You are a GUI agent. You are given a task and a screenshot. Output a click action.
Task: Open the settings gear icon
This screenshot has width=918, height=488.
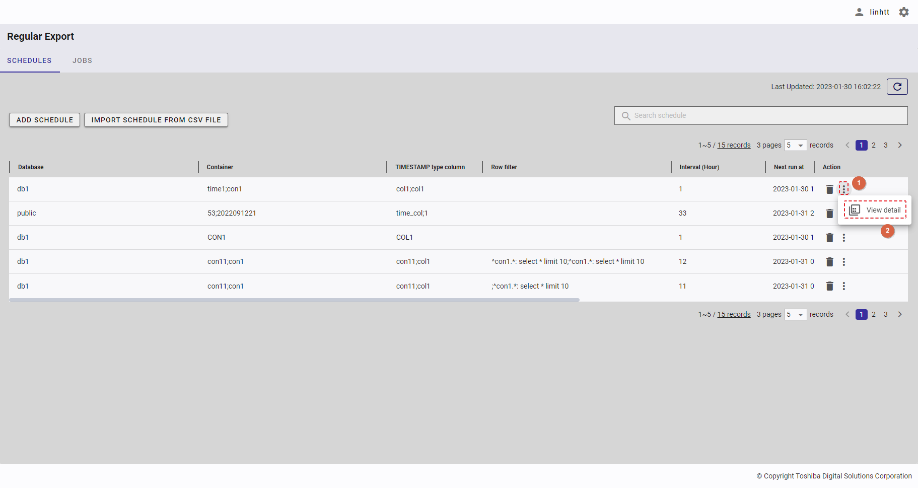click(x=904, y=12)
